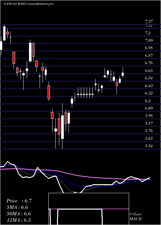Click the 12MA : 6.5 readout
This screenshot has width=161, height=225.
(19, 220)
